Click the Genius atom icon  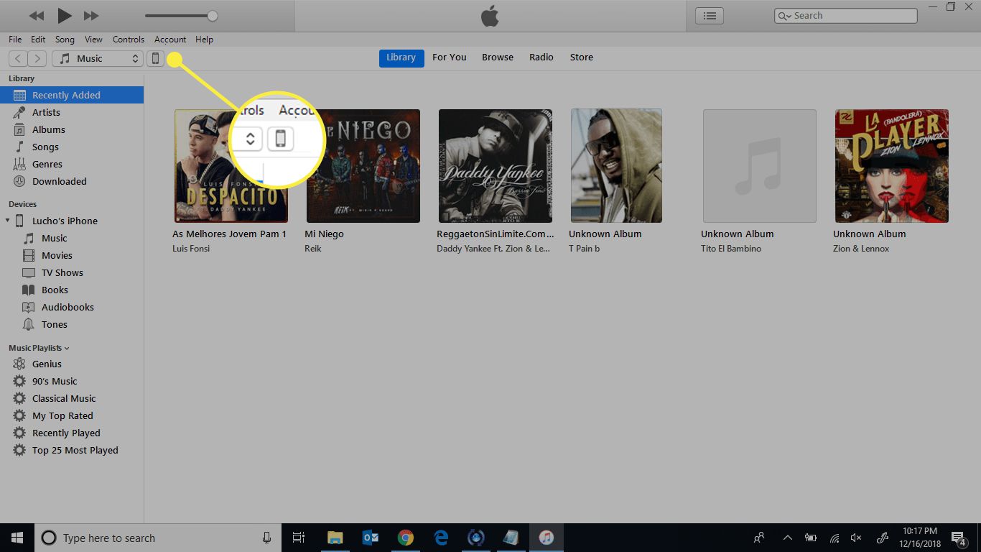[19, 364]
